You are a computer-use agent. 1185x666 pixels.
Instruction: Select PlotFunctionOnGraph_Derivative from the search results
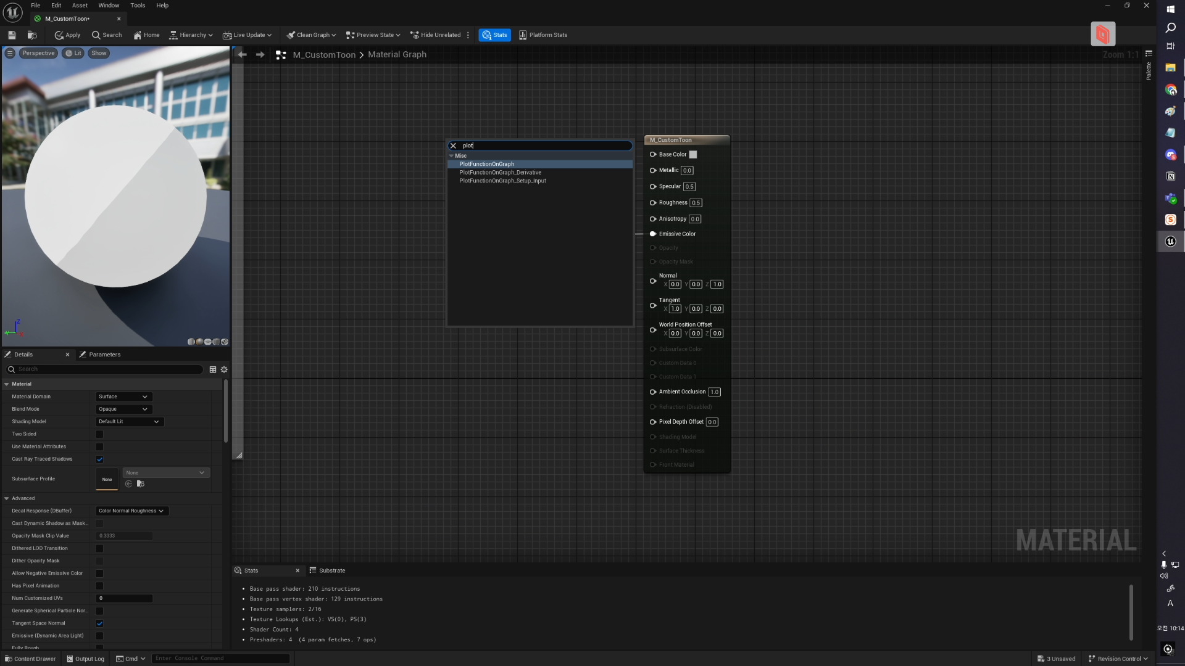coord(500,173)
